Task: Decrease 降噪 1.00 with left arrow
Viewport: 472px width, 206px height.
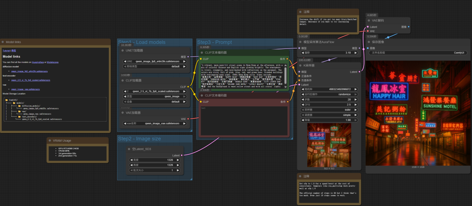Action: [x=302, y=120]
